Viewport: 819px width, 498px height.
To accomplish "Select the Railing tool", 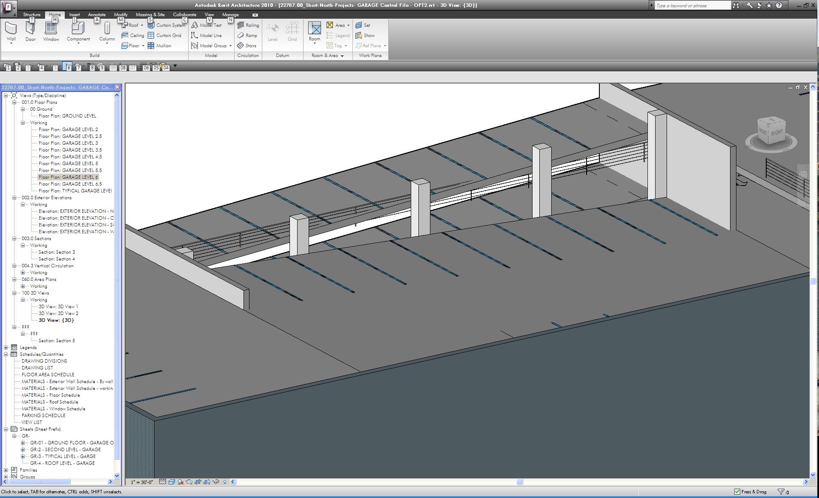I will [x=248, y=25].
